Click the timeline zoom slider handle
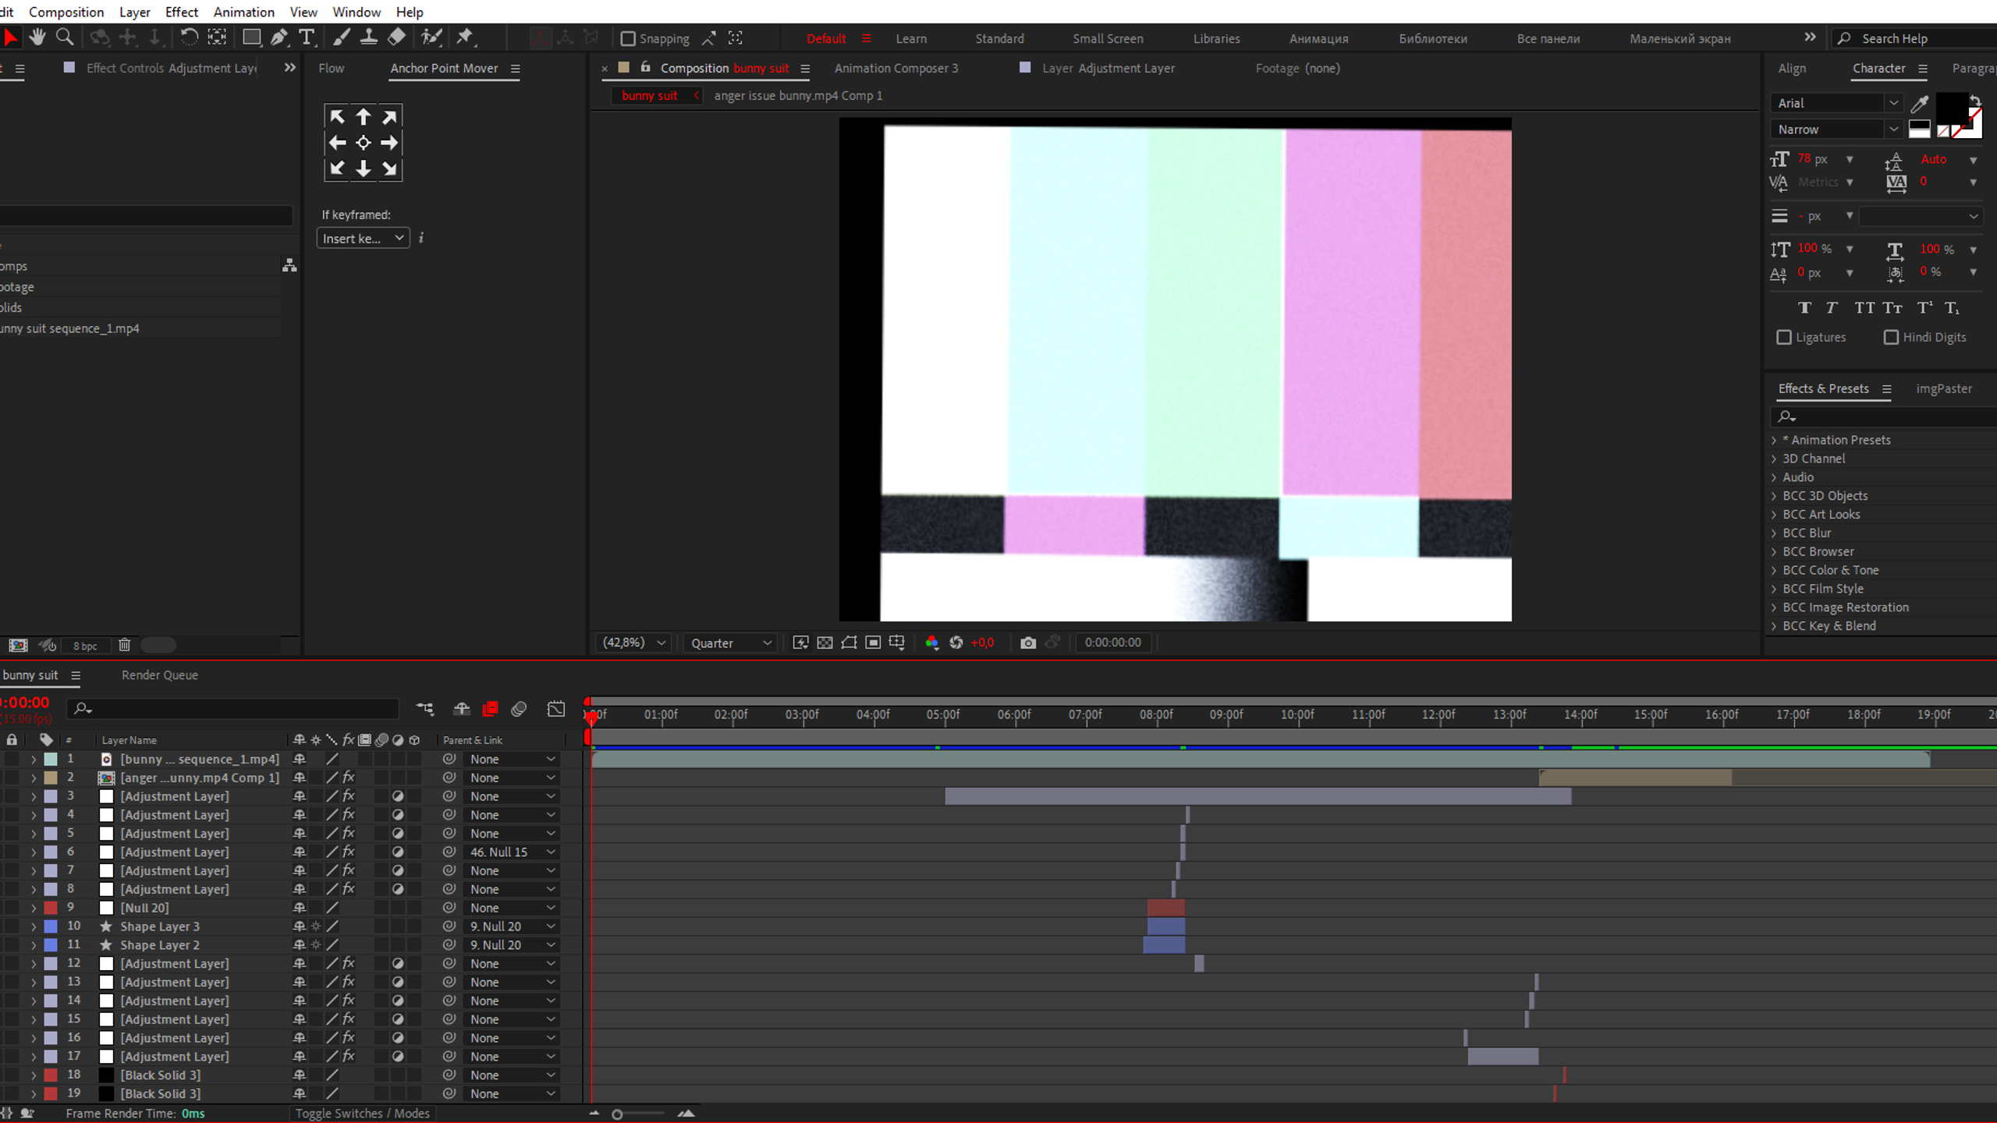 coord(617,1114)
